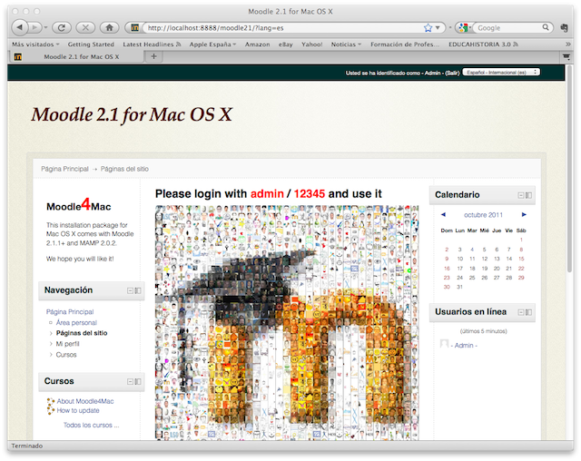Image resolution: width=581 pixels, height=461 pixels.
Task: Expand the Área personal tree node
Action: tap(50, 322)
